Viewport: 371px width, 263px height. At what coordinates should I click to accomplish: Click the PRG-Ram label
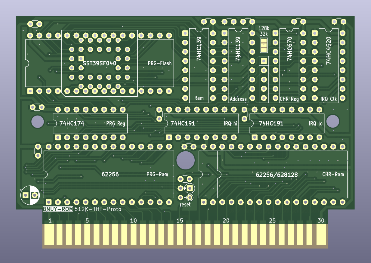(157, 174)
